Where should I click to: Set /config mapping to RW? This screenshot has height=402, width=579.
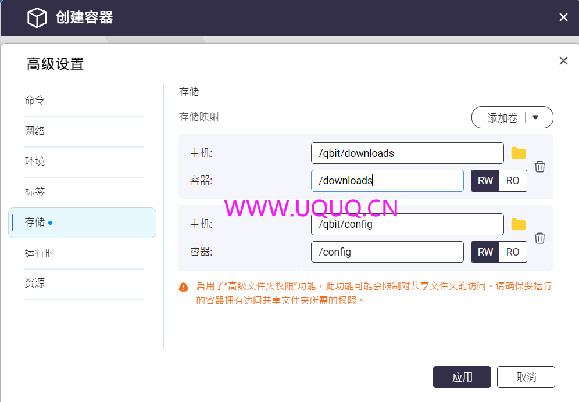[x=485, y=252]
